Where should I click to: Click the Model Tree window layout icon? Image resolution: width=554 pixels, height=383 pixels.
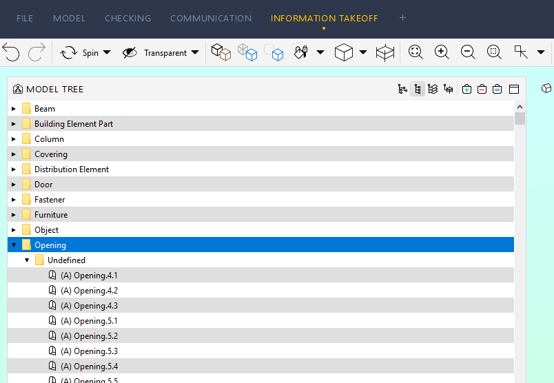(x=514, y=89)
